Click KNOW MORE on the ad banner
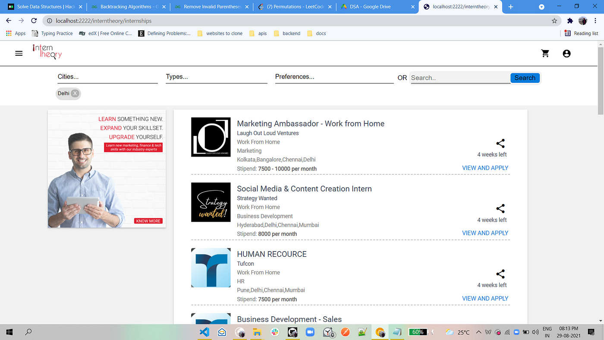The image size is (604, 340). pyautogui.click(x=148, y=221)
